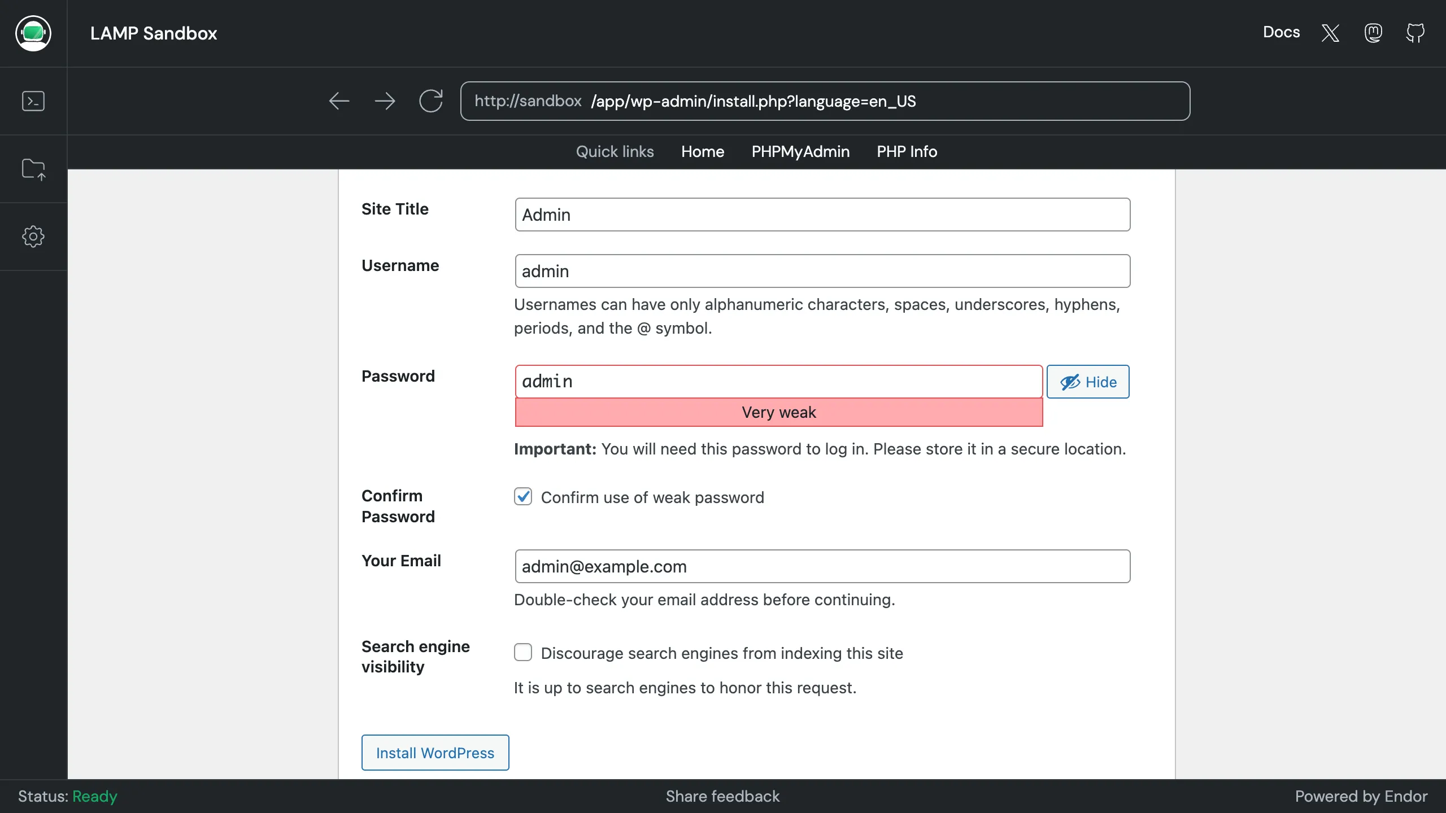The height and width of the screenshot is (813, 1446).
Task: Click the Install WordPress button
Action: pyautogui.click(x=435, y=753)
